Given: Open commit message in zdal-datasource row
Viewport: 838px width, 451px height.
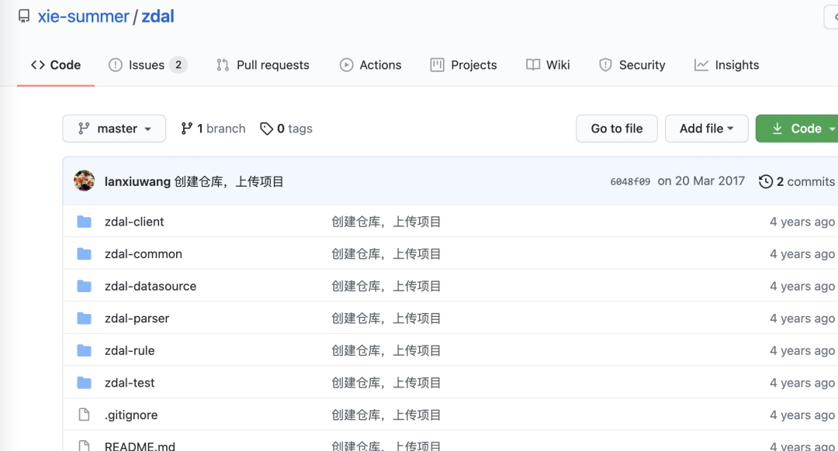Looking at the screenshot, I should pos(386,286).
